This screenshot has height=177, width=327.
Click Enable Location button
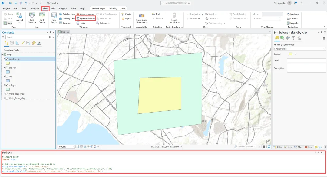pos(174,18)
